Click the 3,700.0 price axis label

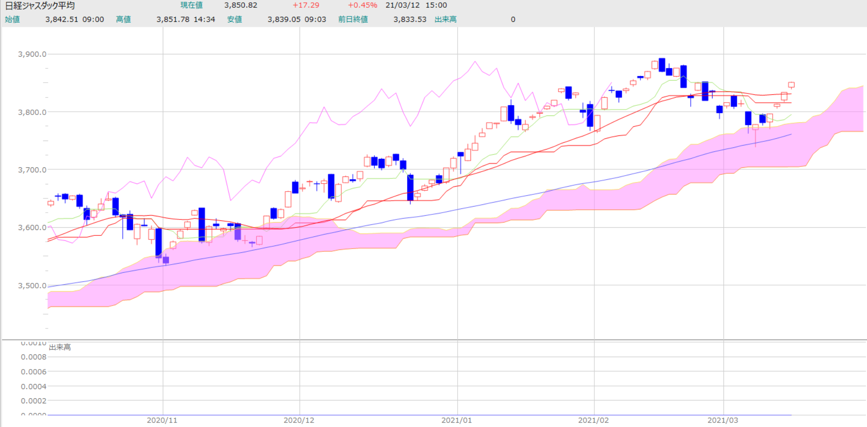(32, 170)
